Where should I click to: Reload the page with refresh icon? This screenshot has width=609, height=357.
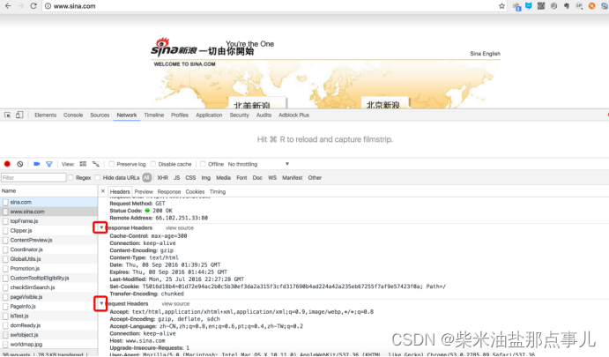[33, 6]
